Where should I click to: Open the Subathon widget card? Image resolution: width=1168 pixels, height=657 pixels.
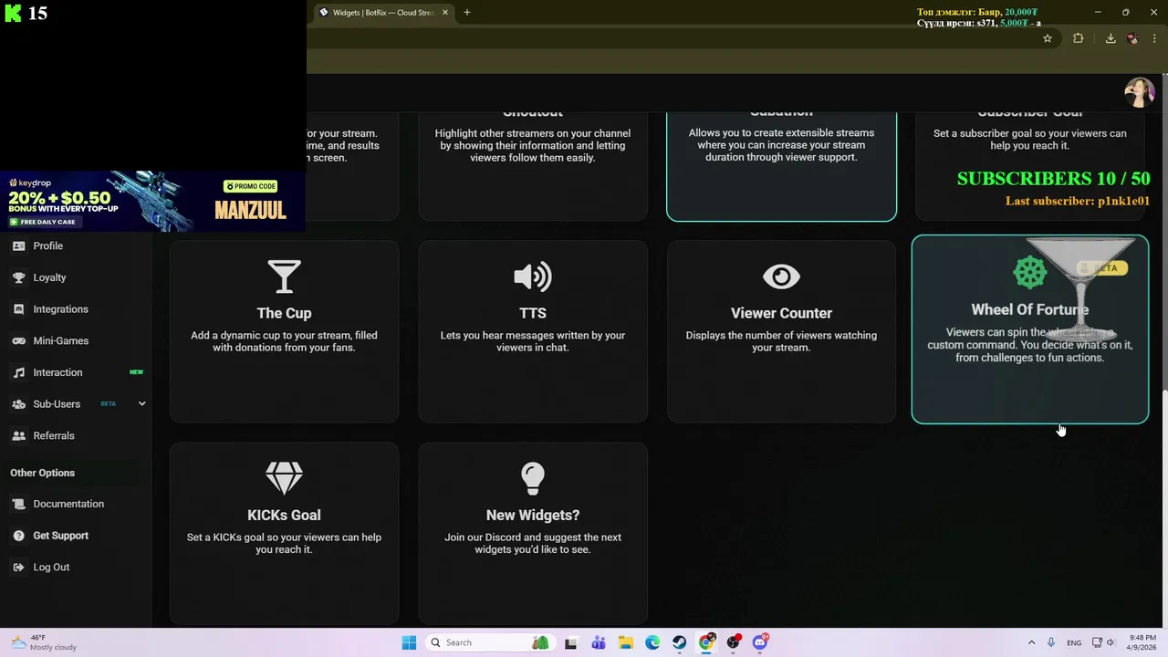[x=781, y=166]
